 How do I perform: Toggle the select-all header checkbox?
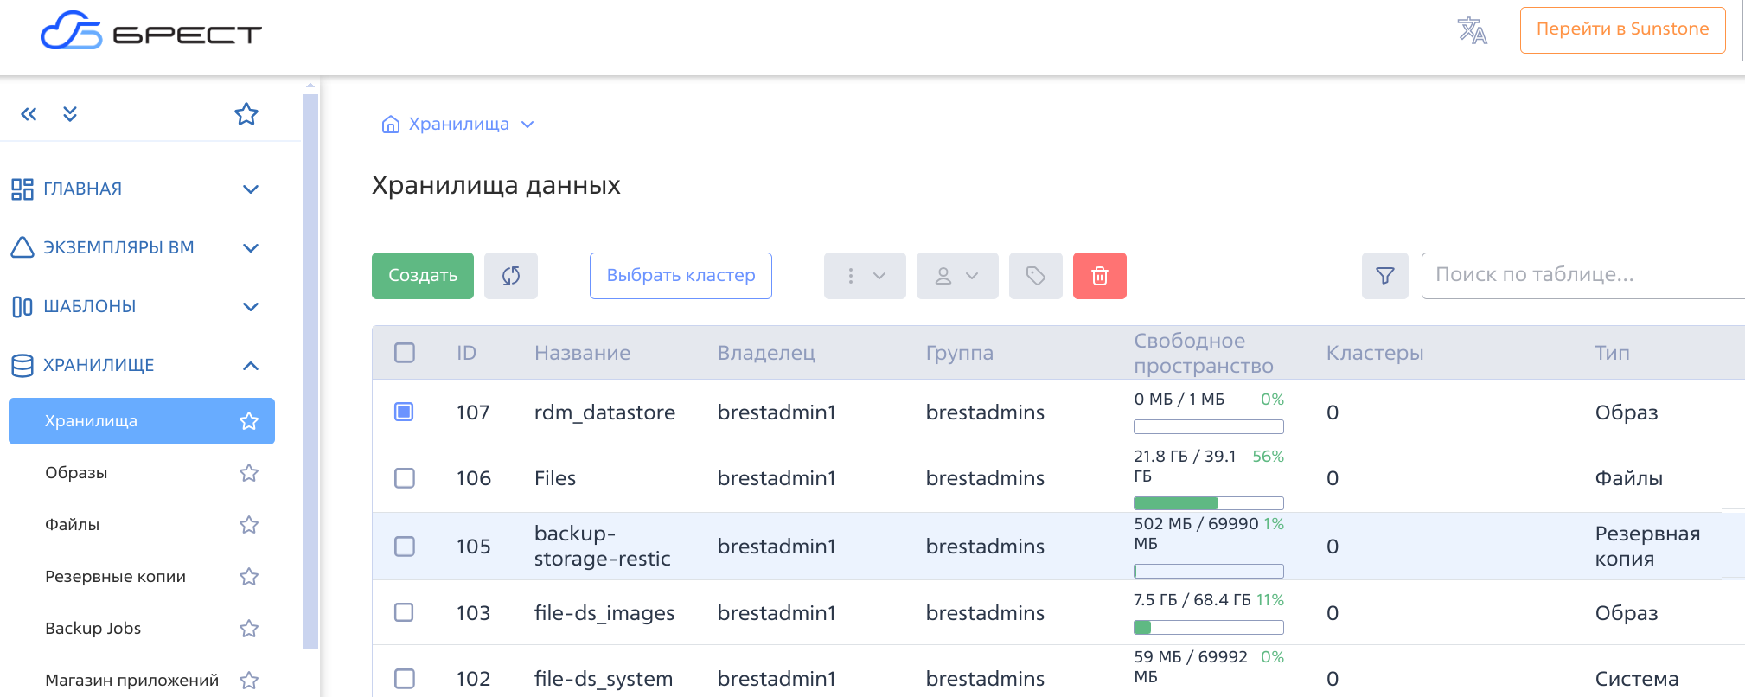(404, 353)
